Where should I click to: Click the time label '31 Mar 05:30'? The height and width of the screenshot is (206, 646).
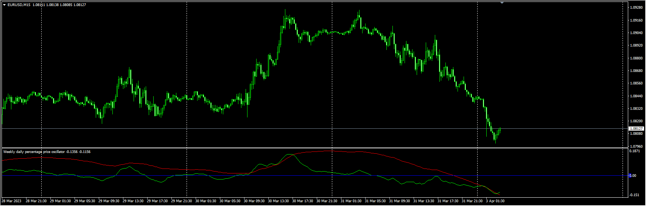[x=375, y=201]
